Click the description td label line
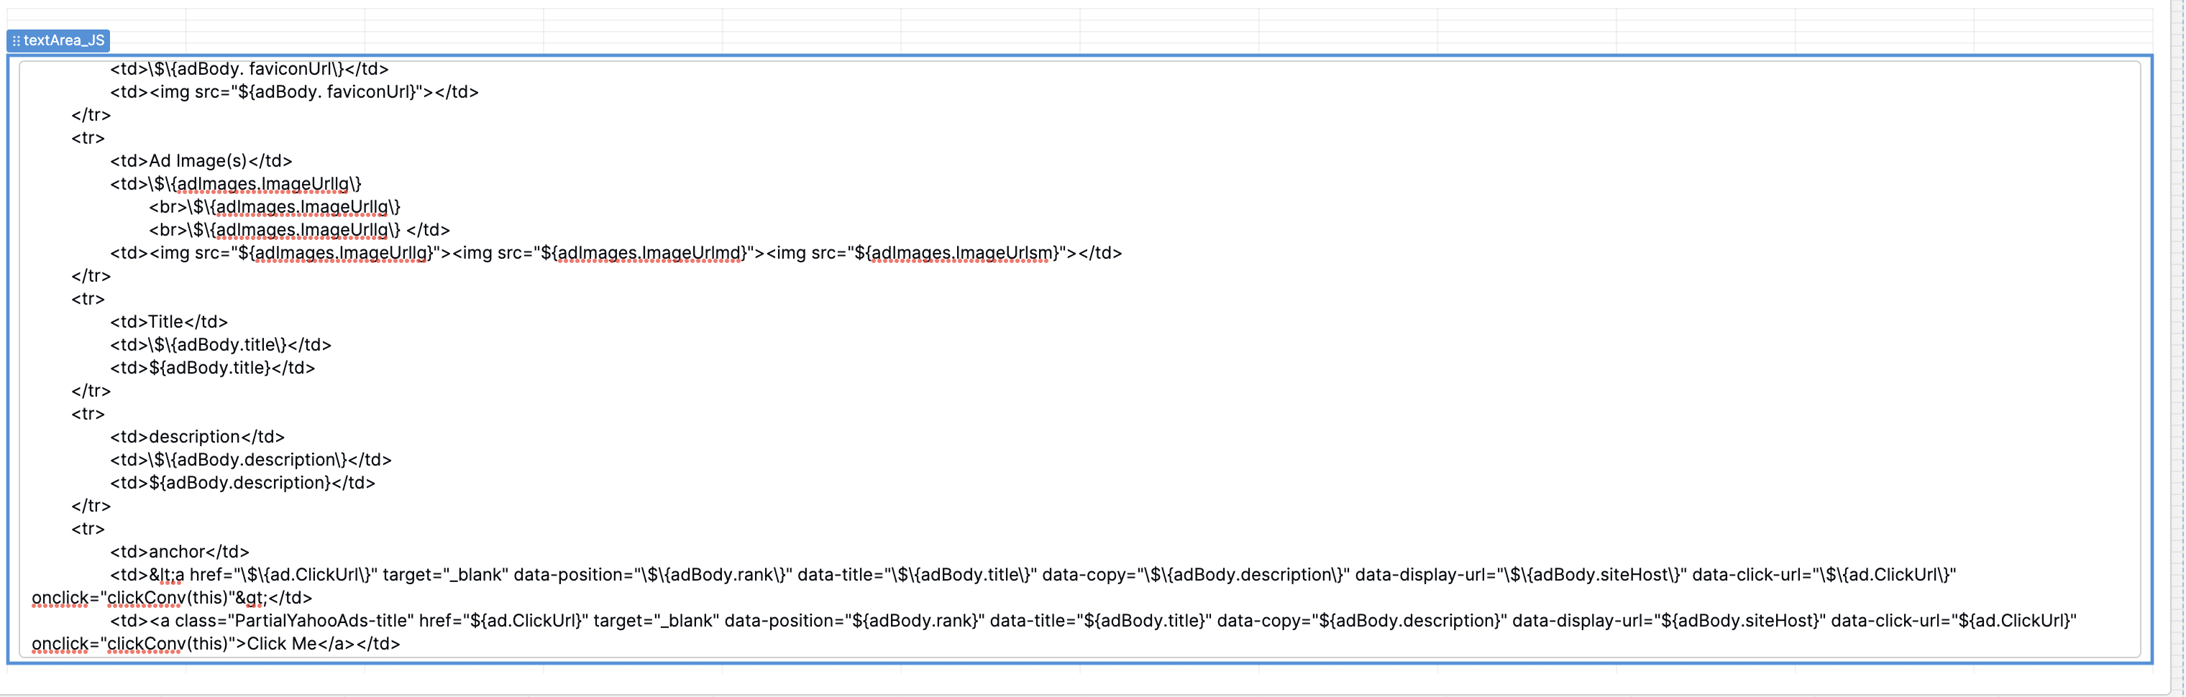2186x697 pixels. pyautogui.click(x=197, y=437)
